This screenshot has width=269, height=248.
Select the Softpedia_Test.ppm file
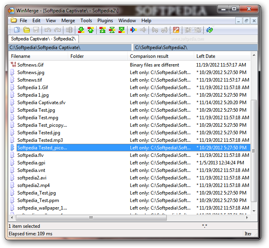38,200
